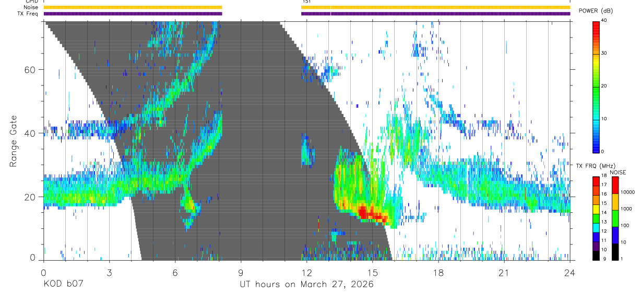Click the '21' hour tick on the time axis

[504, 272]
